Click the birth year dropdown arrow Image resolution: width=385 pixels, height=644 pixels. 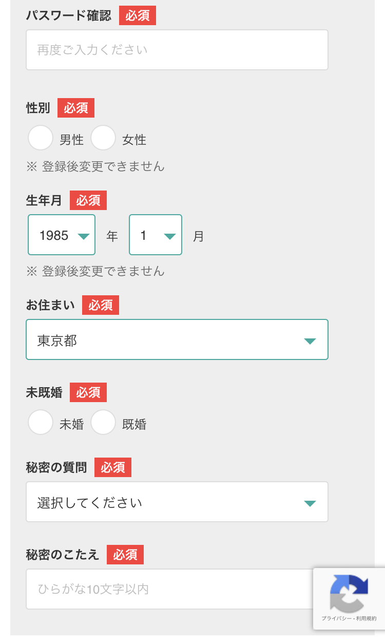tap(83, 236)
